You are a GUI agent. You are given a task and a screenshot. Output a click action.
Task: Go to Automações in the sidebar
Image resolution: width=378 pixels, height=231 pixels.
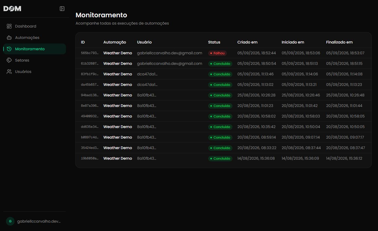coord(35,38)
